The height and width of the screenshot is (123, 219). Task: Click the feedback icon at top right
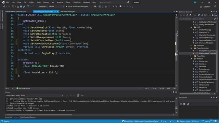click(215, 7)
